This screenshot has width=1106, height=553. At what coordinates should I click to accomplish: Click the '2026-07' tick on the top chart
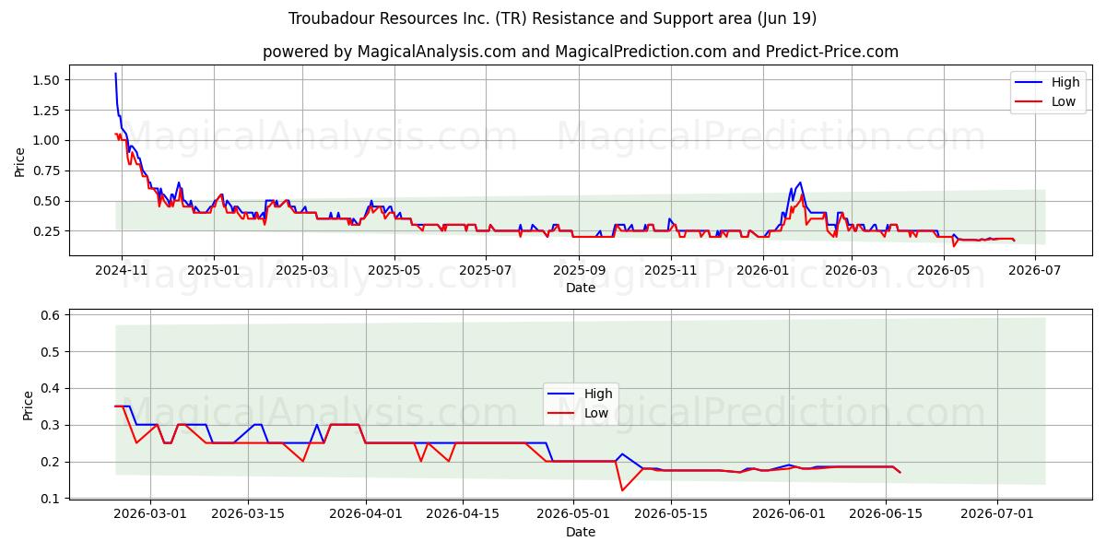[x=1034, y=270]
